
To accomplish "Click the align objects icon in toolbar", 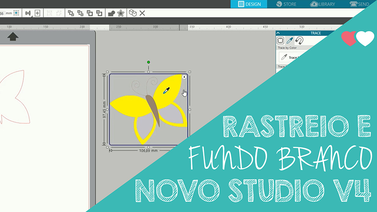I will [x=28, y=13].
